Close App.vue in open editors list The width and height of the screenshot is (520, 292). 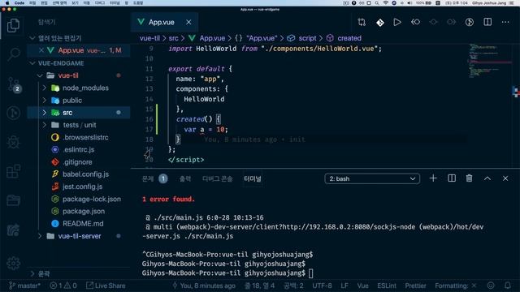point(41,50)
